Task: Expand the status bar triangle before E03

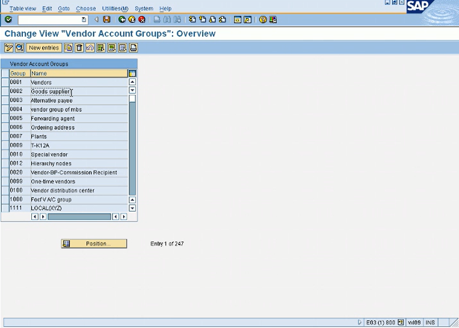Action: 360,323
